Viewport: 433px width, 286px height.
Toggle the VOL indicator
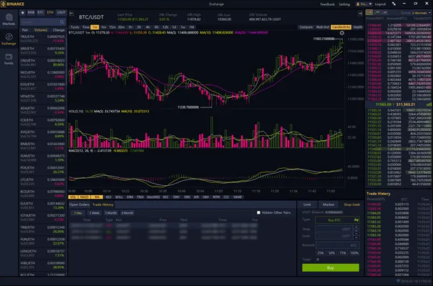[73, 197]
